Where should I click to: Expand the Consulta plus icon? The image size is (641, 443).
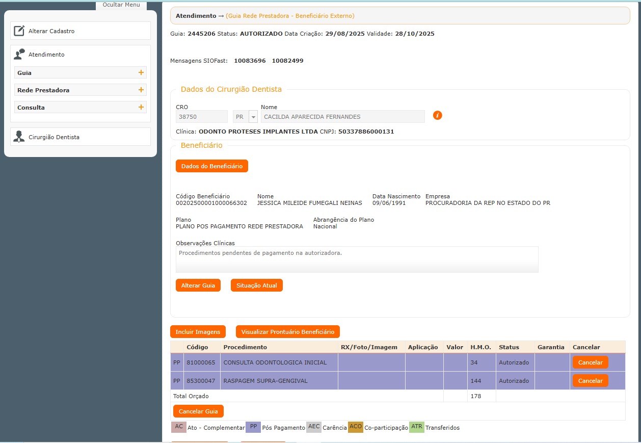click(141, 108)
